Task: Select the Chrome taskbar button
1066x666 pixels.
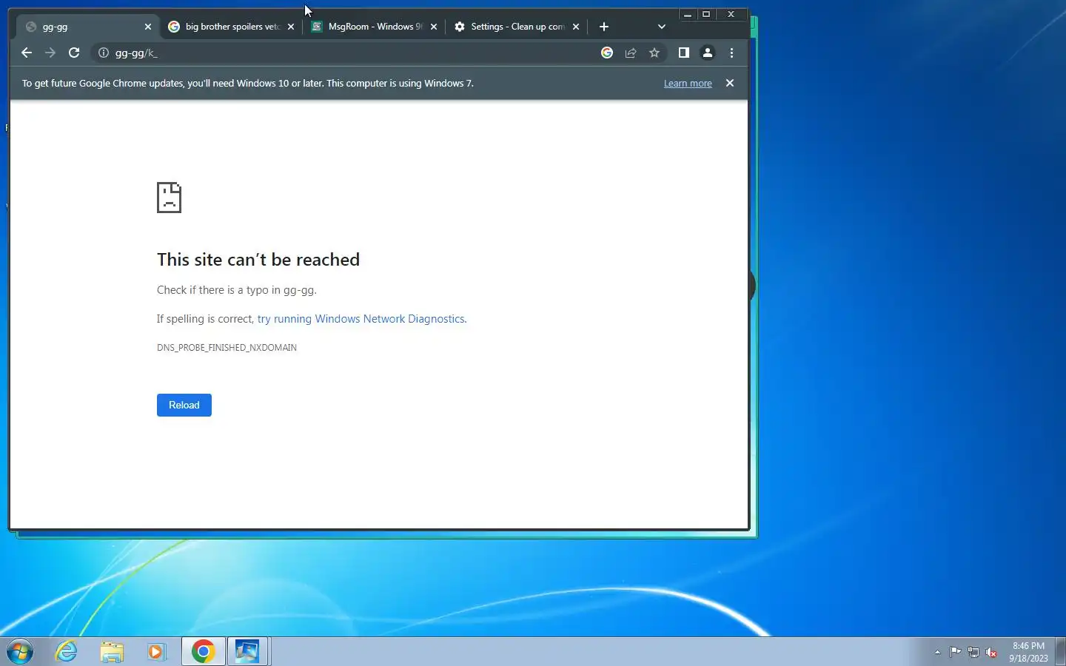Action: (203, 651)
